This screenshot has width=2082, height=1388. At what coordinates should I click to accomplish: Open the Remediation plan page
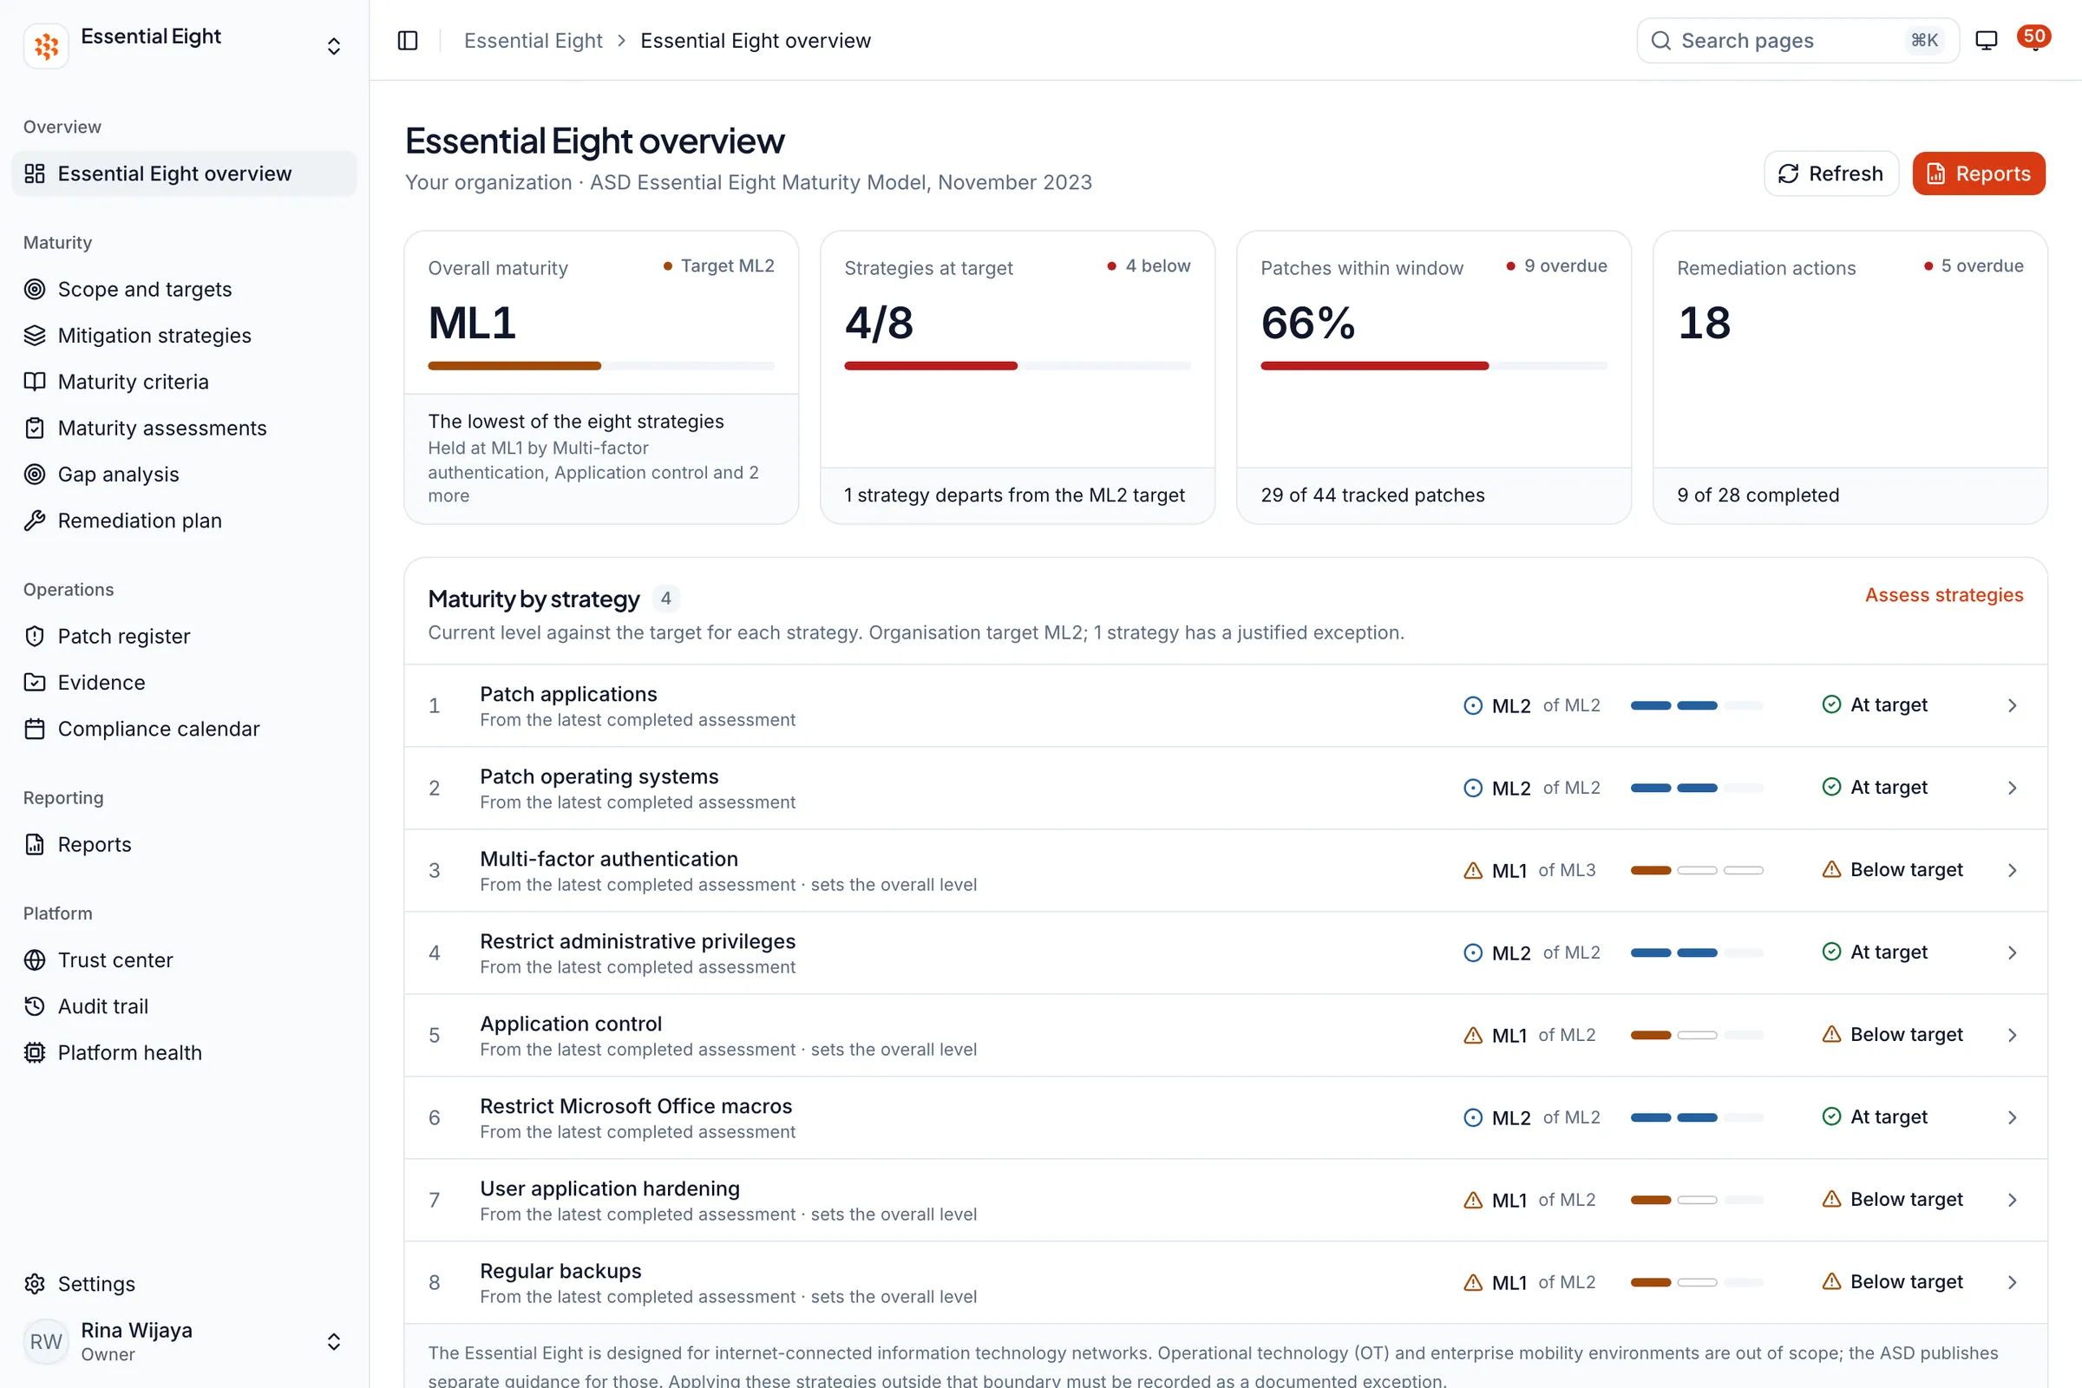[x=184, y=520]
